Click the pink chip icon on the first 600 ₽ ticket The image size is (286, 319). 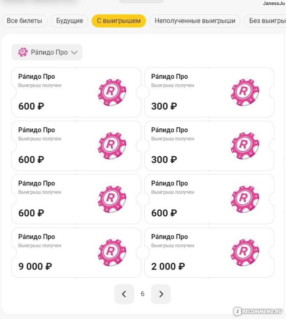point(112,92)
